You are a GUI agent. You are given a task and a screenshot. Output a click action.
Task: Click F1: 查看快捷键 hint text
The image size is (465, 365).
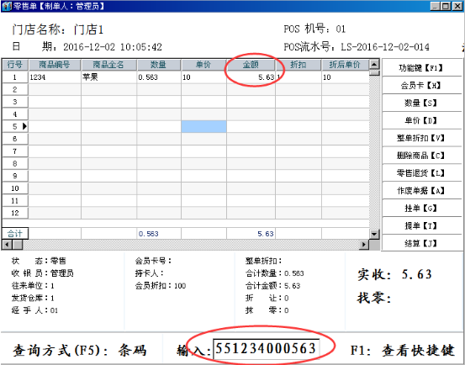tap(403, 350)
